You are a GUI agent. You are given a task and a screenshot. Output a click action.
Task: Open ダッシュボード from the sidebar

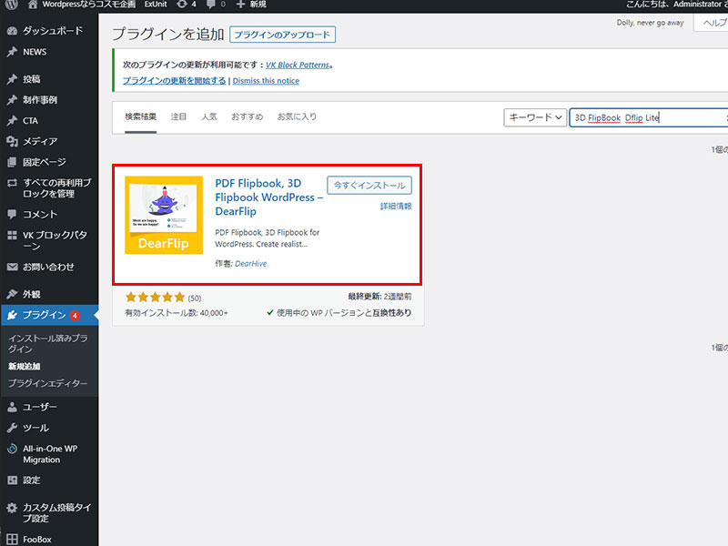[52, 31]
